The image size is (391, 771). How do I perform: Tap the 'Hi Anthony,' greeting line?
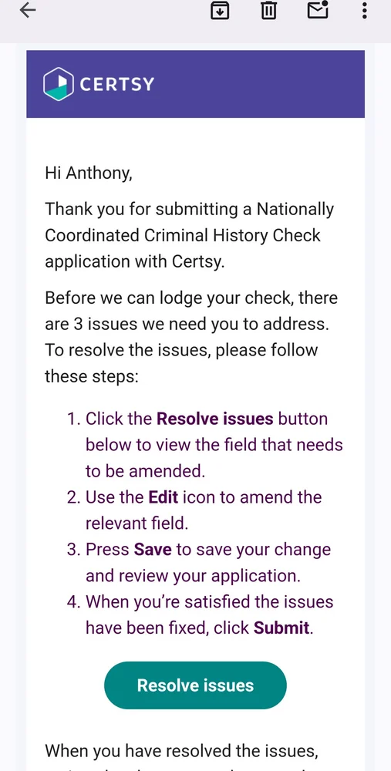pyautogui.click(x=89, y=173)
